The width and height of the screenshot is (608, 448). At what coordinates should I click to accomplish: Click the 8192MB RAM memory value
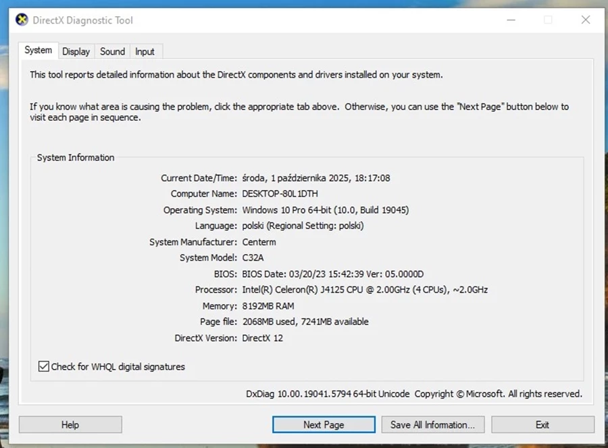tap(268, 306)
